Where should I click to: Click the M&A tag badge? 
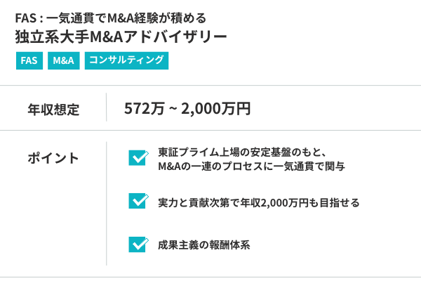[x=63, y=60]
